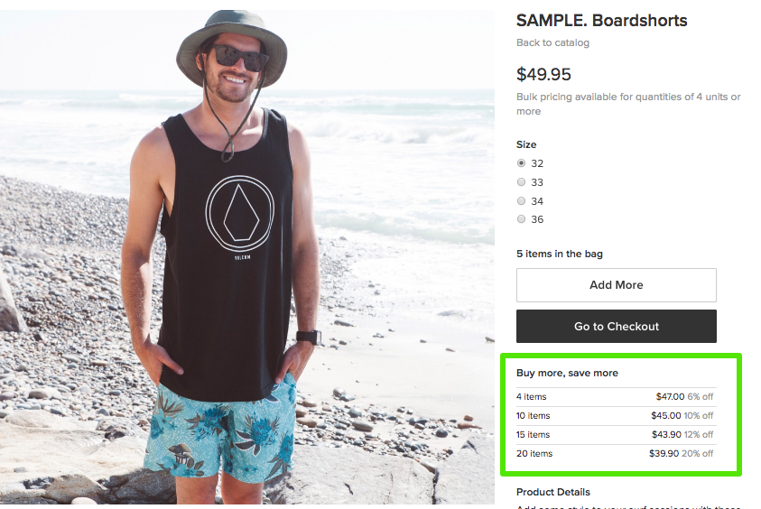Click the $39.90 discounted tier price

click(x=666, y=454)
